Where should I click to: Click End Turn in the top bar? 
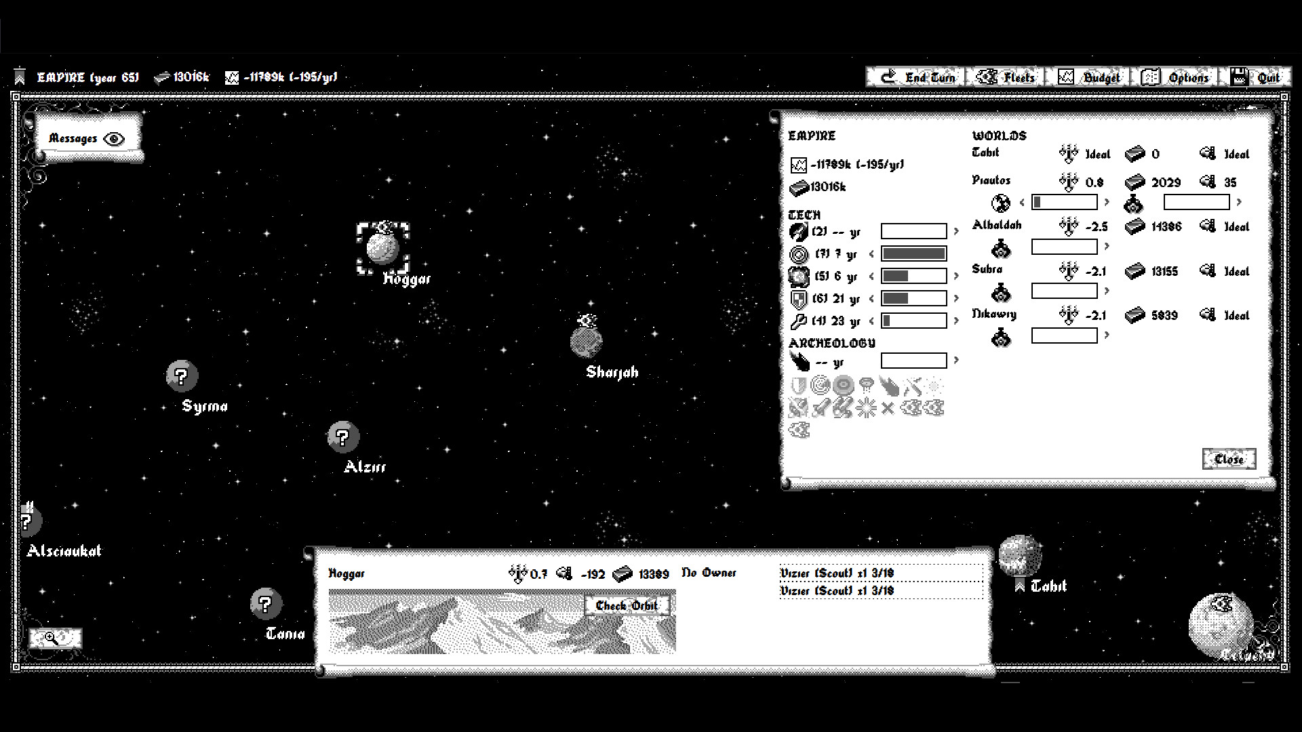pos(915,77)
